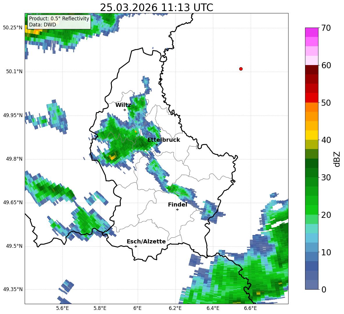Click the colorbar tick value 40
Viewport: 344px width, 314px height.
click(326, 140)
